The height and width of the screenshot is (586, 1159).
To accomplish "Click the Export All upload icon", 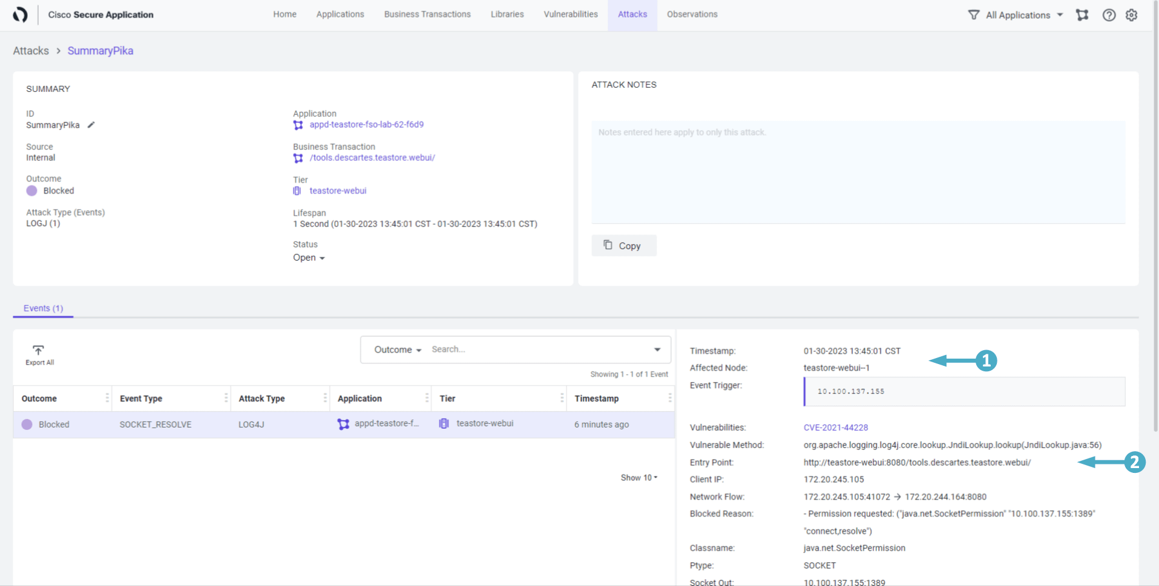I will coord(39,351).
